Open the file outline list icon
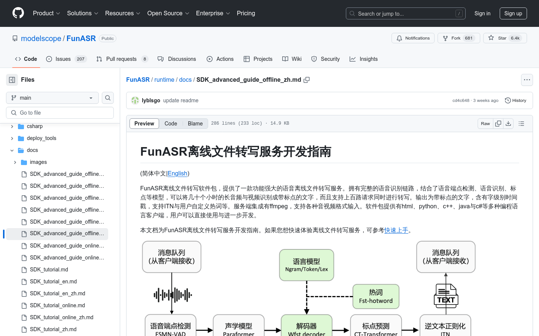 coord(521,124)
